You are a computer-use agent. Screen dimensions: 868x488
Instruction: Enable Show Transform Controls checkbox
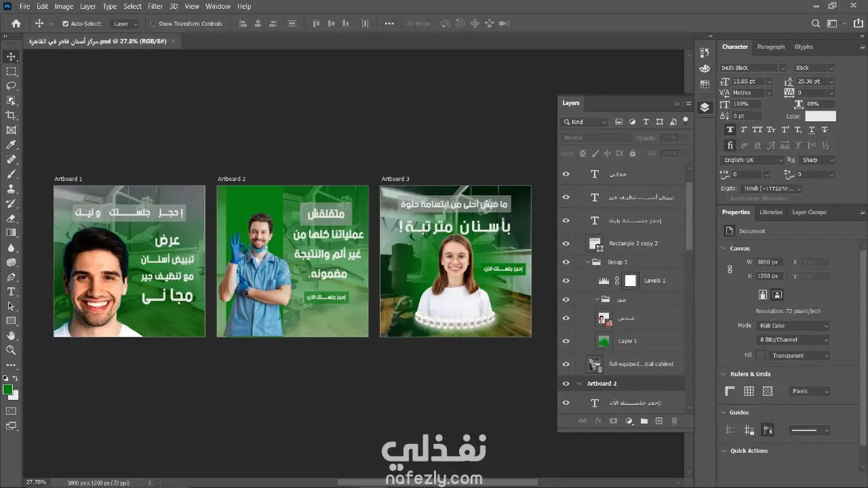click(x=153, y=24)
